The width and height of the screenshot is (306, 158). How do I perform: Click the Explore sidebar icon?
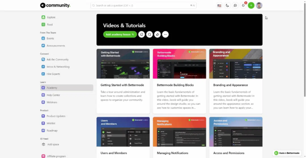tap(43, 17)
